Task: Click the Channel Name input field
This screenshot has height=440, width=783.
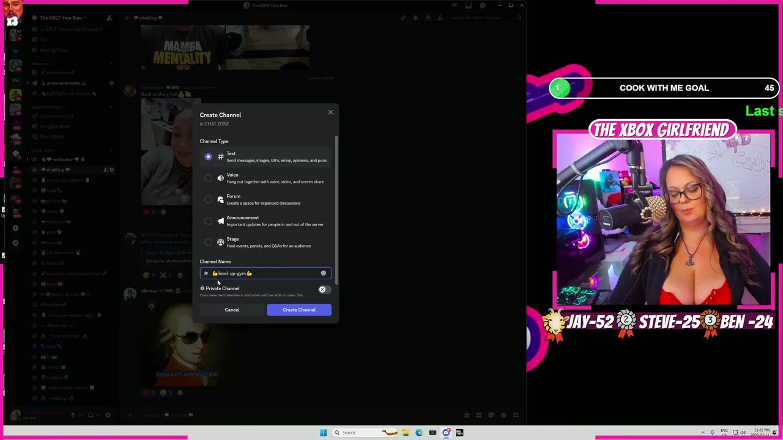Action: pos(265,273)
